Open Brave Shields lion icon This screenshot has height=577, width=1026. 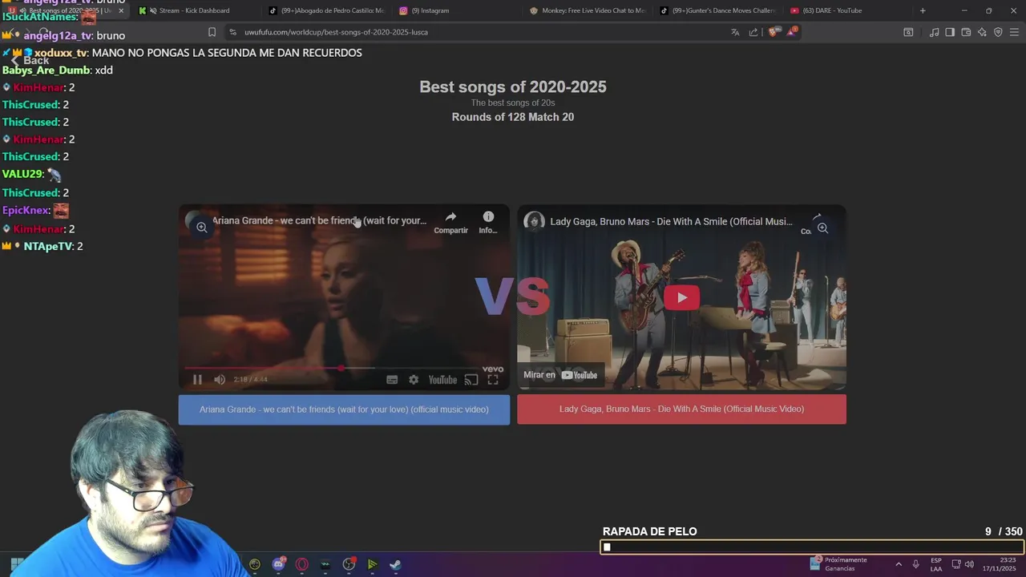[x=773, y=32]
